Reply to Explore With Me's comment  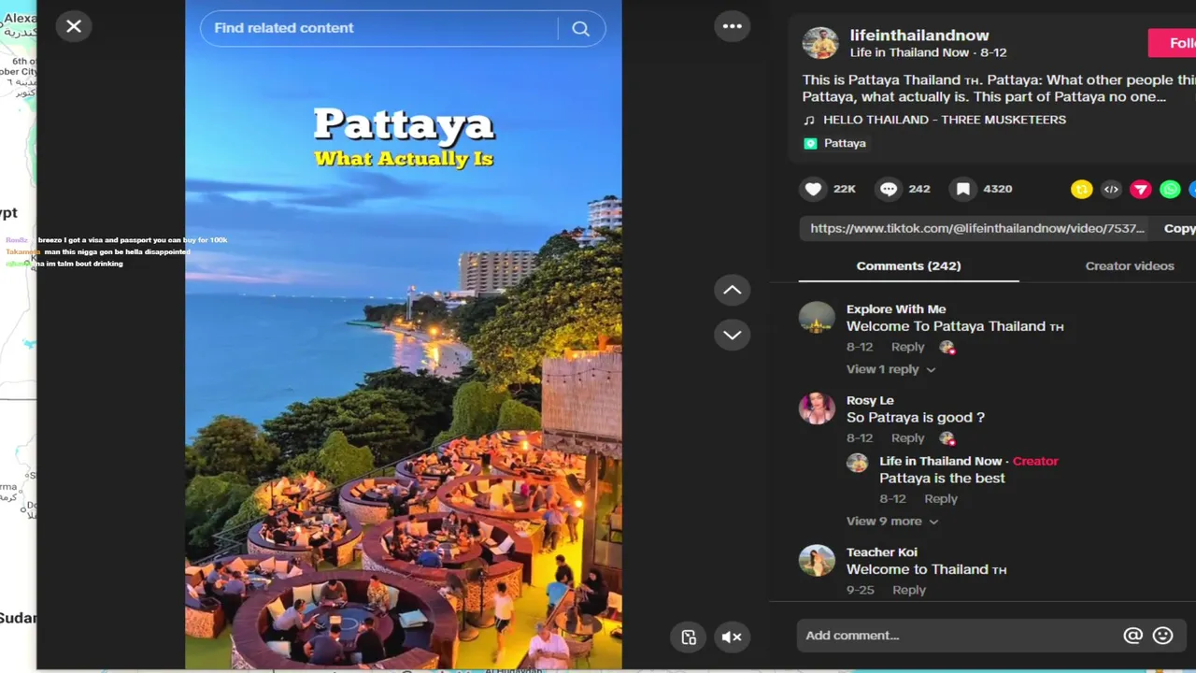pos(907,347)
